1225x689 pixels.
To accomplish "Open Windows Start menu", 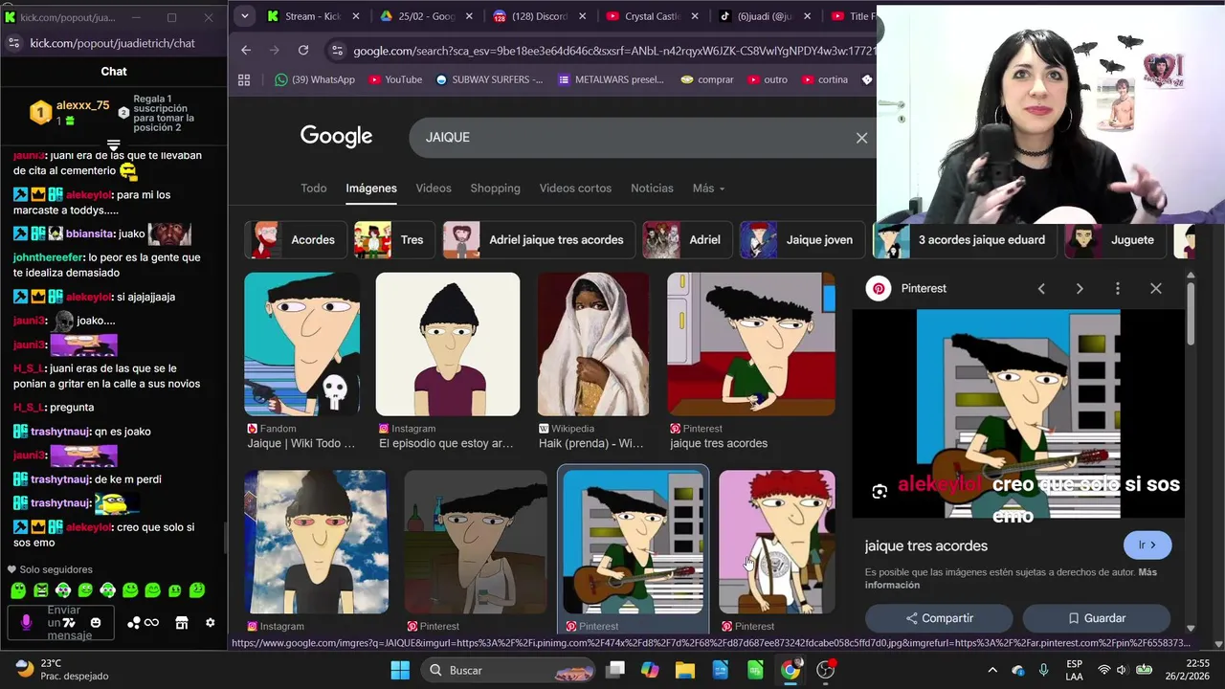I will tap(400, 670).
